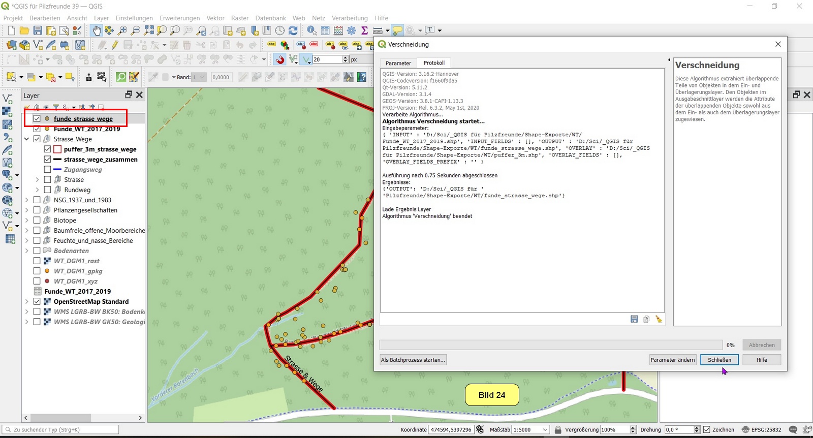Expand the Biotope layer group
The image size is (813, 438).
(x=27, y=221)
